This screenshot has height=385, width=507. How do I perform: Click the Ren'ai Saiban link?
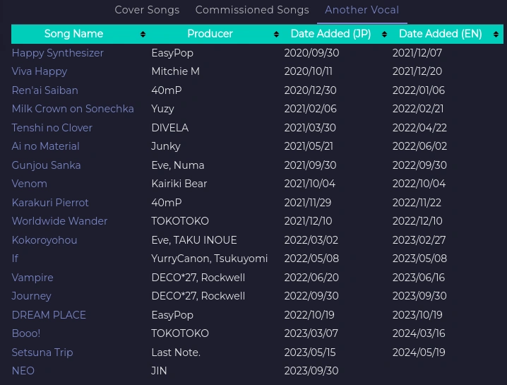tap(44, 90)
